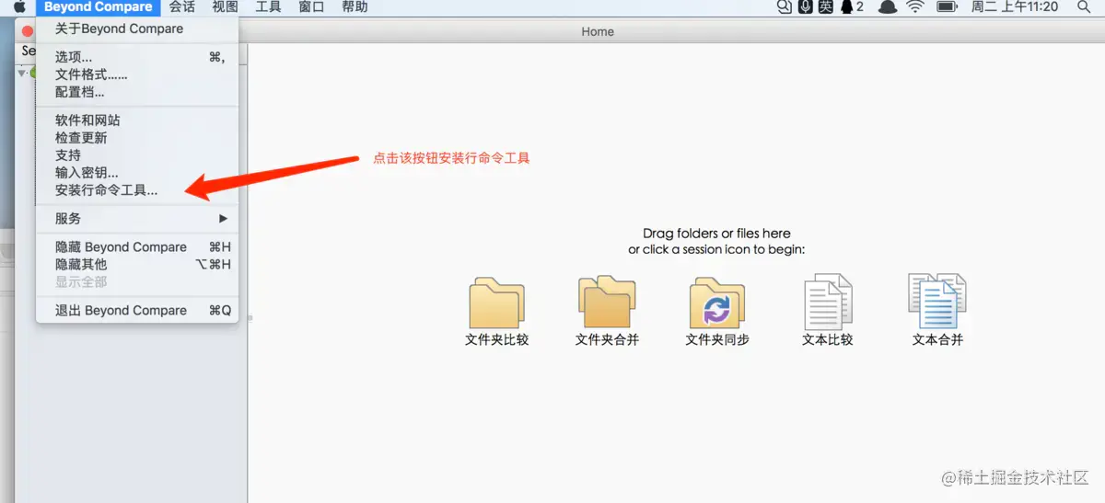This screenshot has height=503, width=1105.
Task: Select 隐藏其他 menu entry
Action: click(x=137, y=264)
